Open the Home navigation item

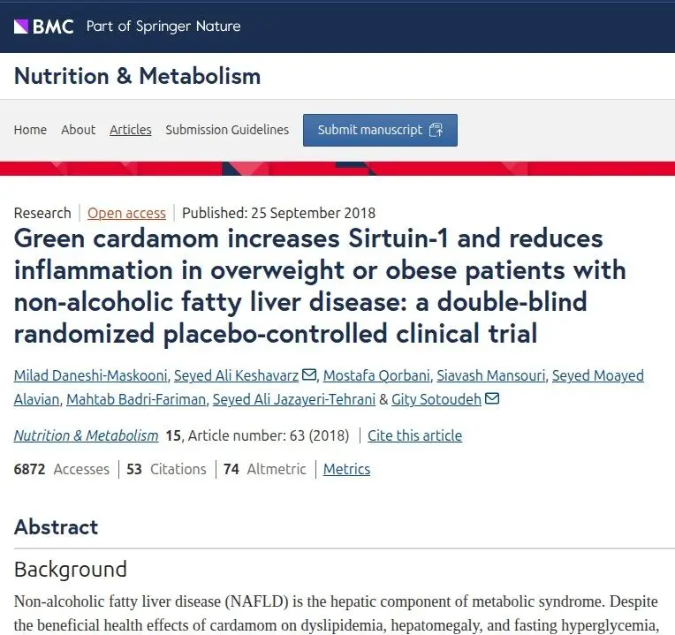tap(30, 130)
